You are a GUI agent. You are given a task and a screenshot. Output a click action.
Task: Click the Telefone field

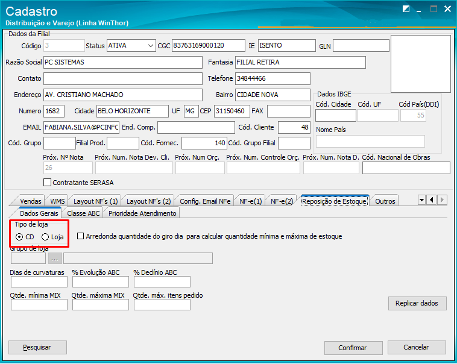pos(273,79)
